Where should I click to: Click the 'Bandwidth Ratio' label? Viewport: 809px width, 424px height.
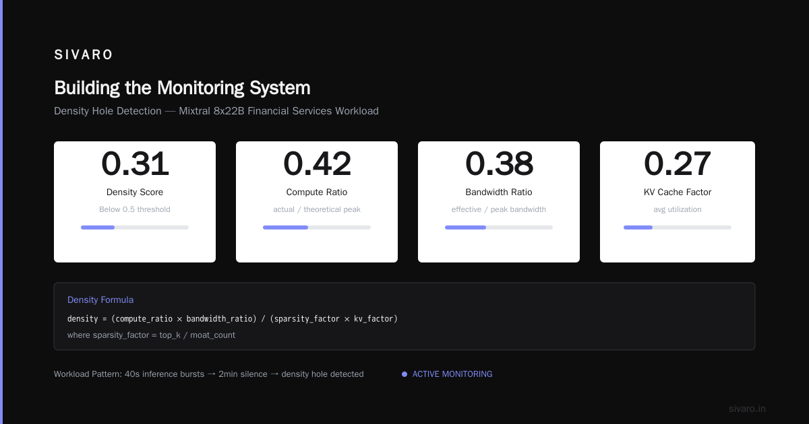coord(499,192)
